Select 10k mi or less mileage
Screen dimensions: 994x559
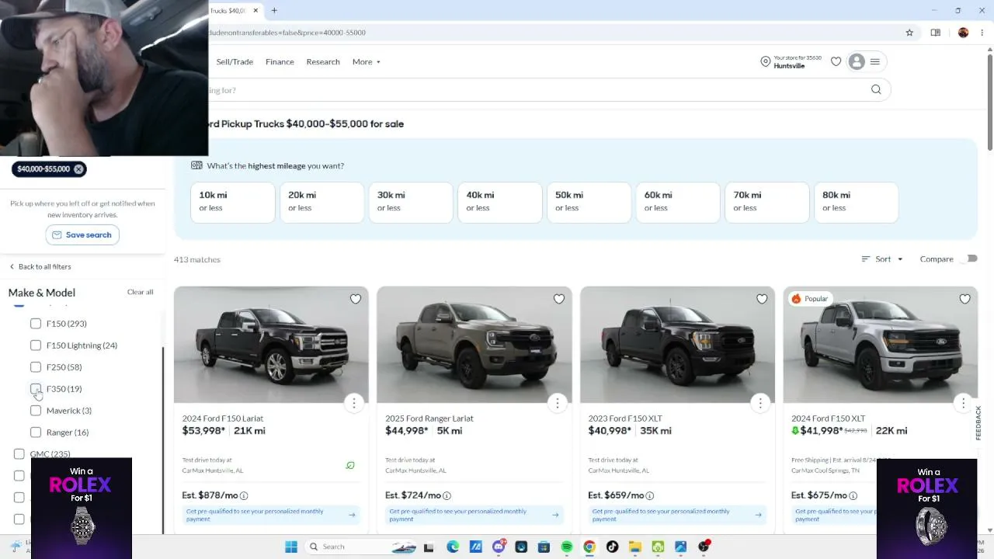coord(233,202)
